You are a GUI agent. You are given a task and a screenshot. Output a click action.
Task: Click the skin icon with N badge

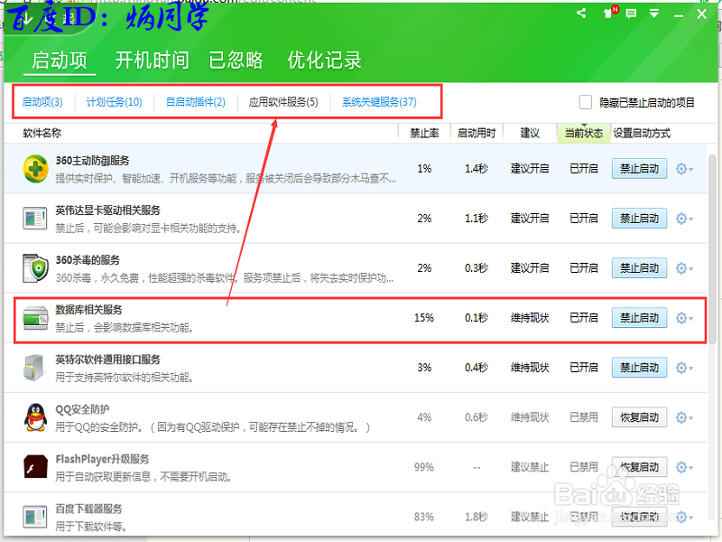610,14
